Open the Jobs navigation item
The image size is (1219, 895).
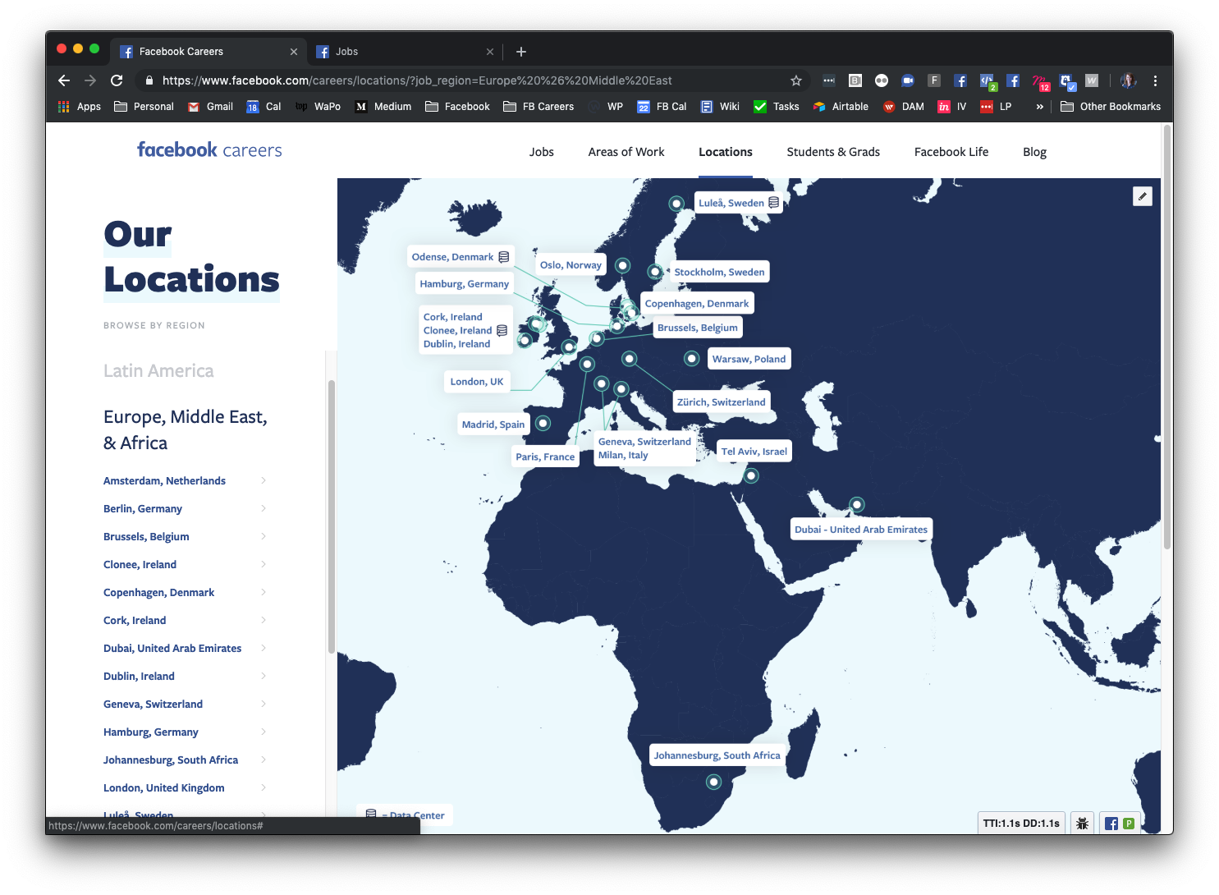[541, 152]
